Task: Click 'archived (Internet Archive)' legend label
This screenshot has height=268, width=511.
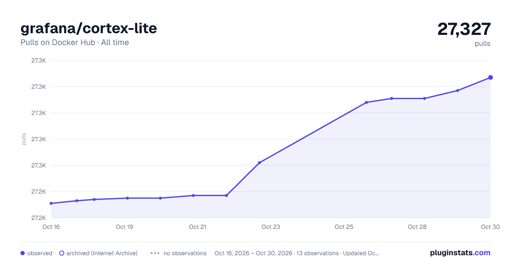Action: click(102, 253)
